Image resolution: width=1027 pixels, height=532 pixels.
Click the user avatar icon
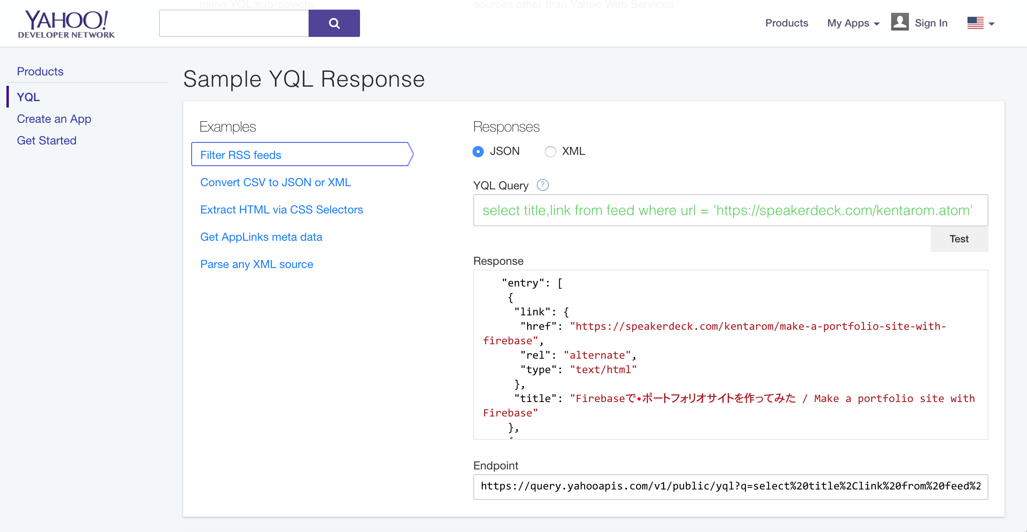click(900, 22)
